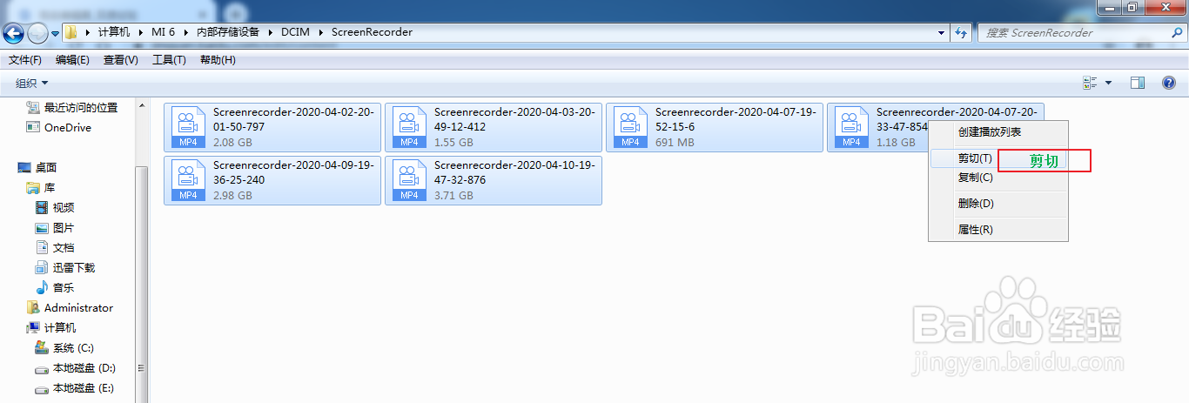Image resolution: width=1189 pixels, height=403 pixels.
Task: Open the 工具(T) menu
Action: pyautogui.click(x=169, y=60)
